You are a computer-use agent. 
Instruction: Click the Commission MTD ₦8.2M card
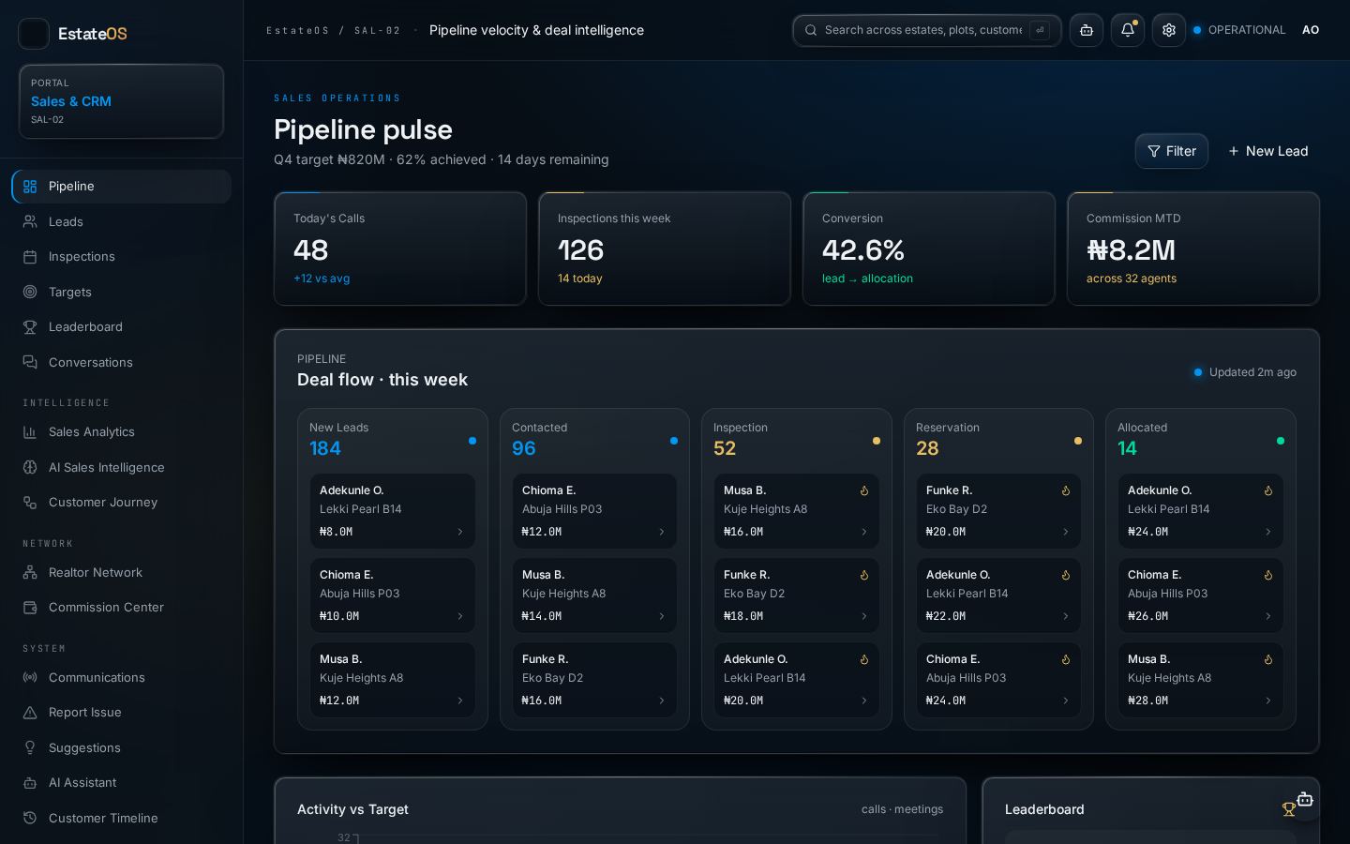click(1193, 249)
